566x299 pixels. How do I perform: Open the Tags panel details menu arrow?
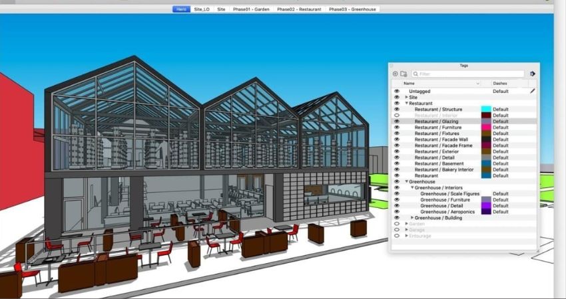[x=532, y=74]
